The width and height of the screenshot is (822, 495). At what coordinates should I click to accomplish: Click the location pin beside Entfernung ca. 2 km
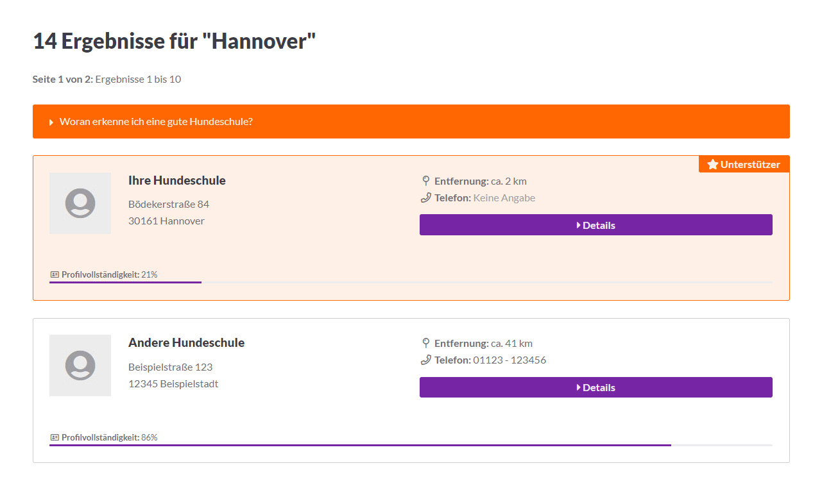coord(424,180)
